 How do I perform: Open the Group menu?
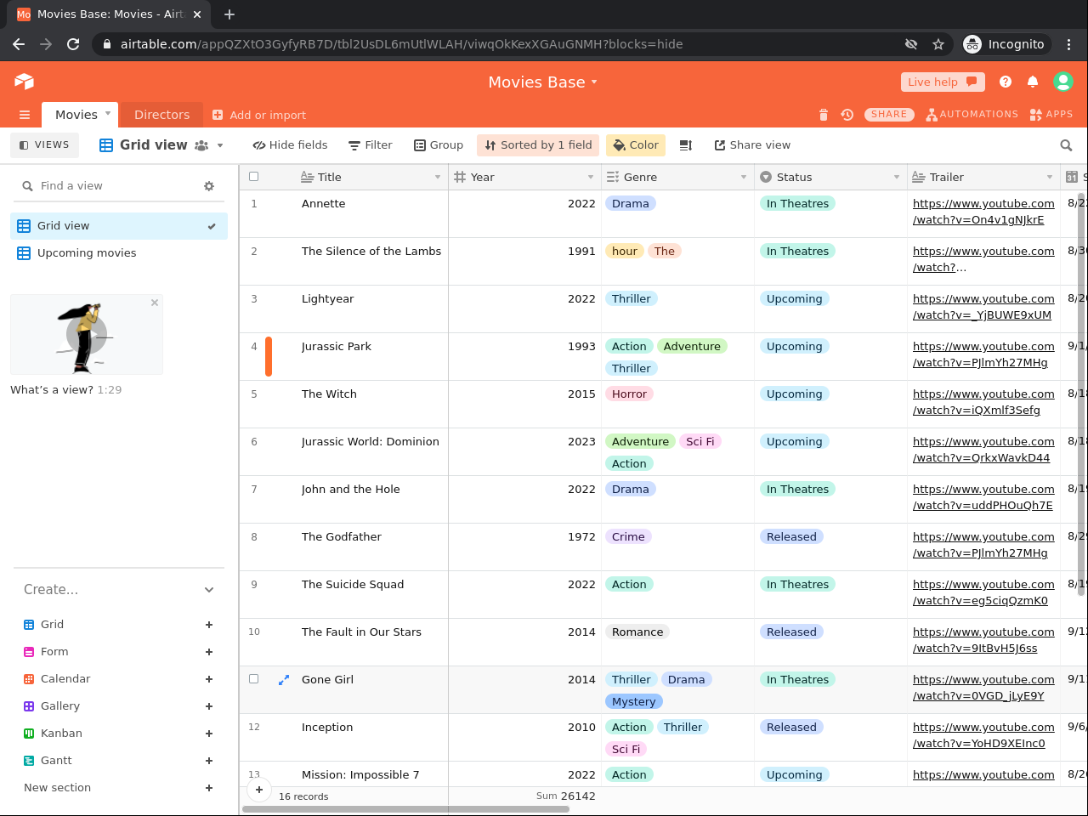[439, 145]
